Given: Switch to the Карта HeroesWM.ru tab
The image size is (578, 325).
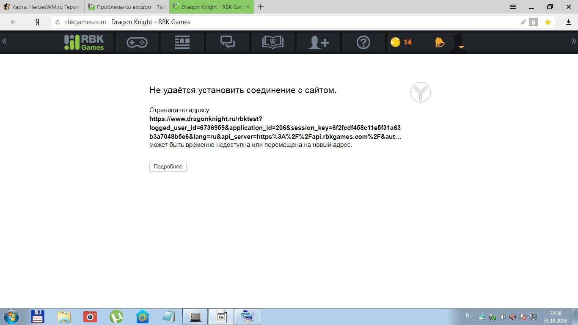Looking at the screenshot, I should click(x=42, y=7).
